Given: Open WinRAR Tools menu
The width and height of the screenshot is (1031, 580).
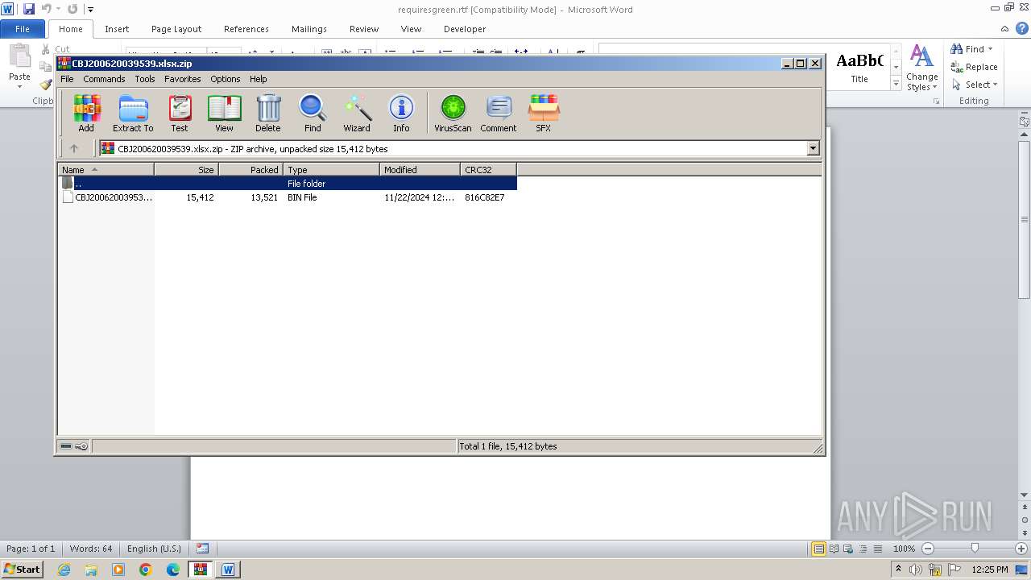Looking at the screenshot, I should pos(145,79).
